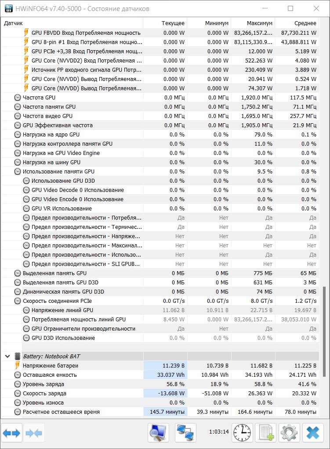
Task: Click maximum value 1,920.0 МГц
Action: pos(257,98)
